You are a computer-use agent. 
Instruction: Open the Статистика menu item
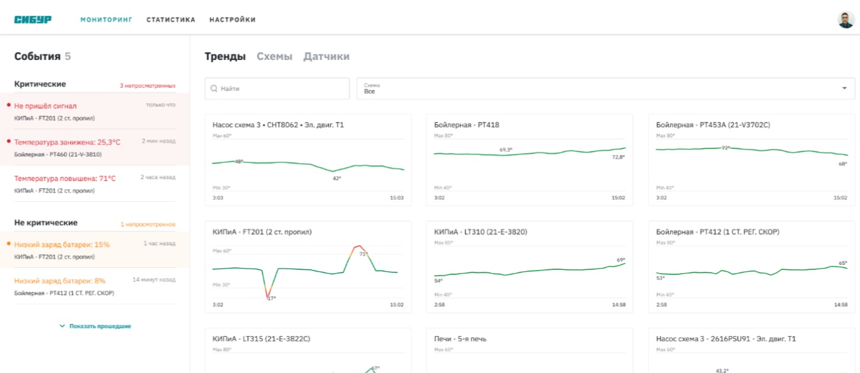171,20
